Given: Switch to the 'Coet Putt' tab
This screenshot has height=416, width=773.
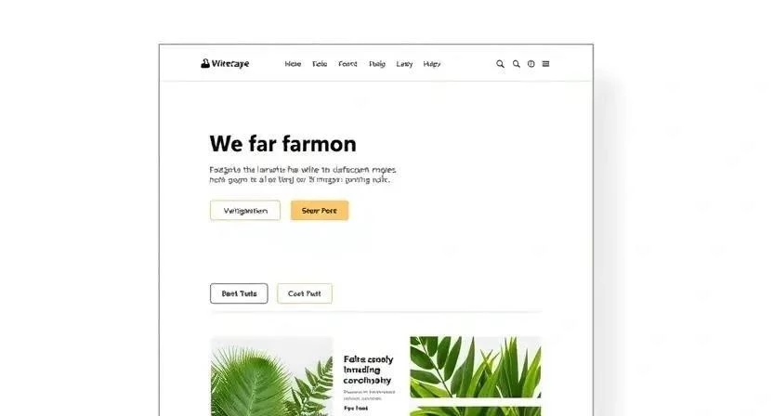Looking at the screenshot, I should click(x=304, y=293).
